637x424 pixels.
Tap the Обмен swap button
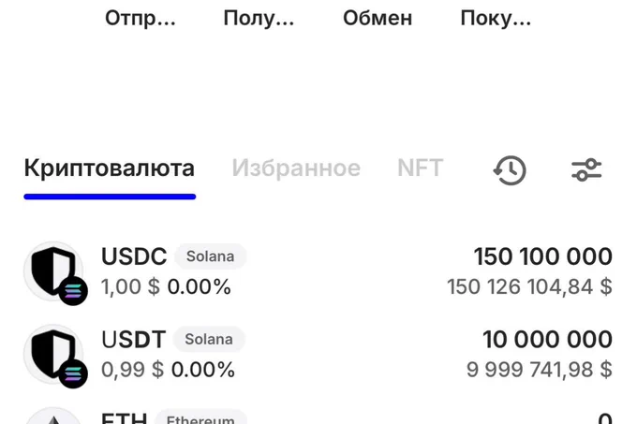(x=378, y=19)
